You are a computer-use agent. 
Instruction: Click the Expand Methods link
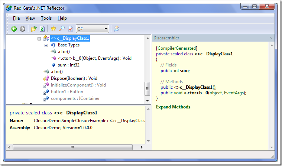click(173, 107)
